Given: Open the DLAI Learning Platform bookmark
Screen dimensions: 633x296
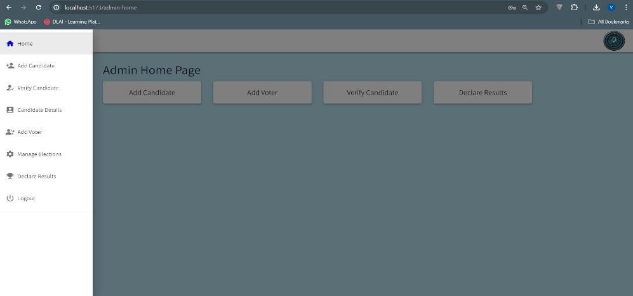Looking at the screenshot, I should click(72, 22).
